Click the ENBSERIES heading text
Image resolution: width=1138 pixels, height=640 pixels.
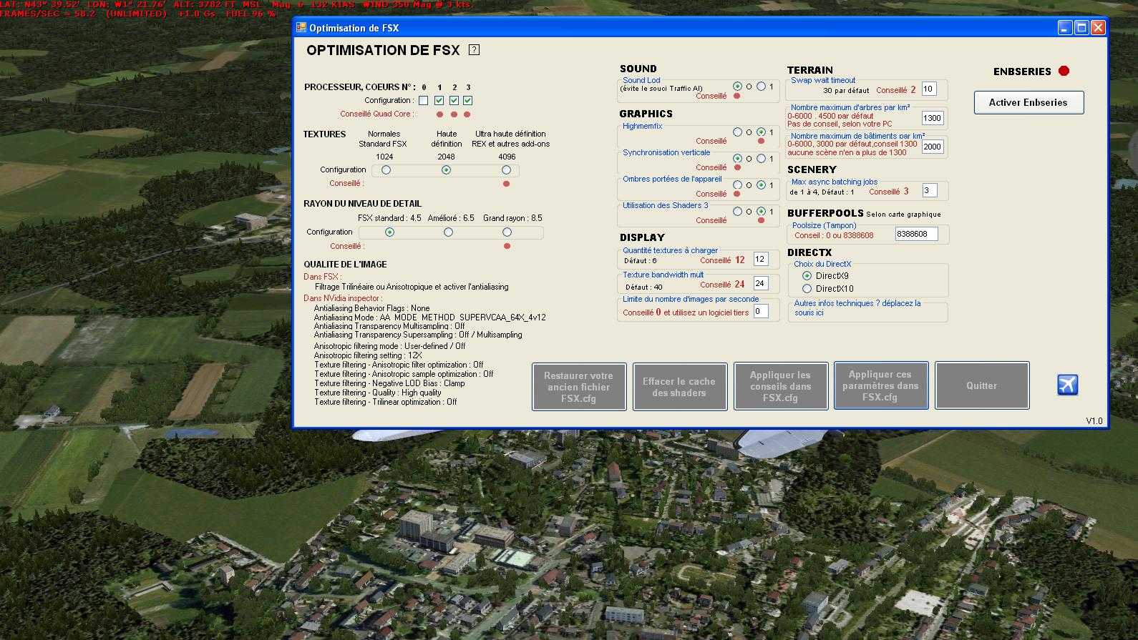coord(1022,72)
